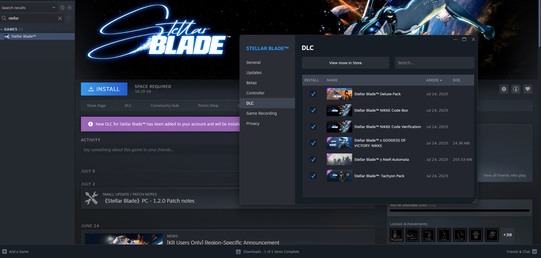The height and width of the screenshot is (258, 541).
Task: Click the Downloads status icon
Action: pos(238,252)
